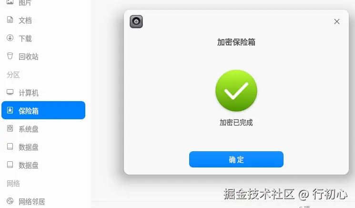This screenshot has height=208, width=355.
Task: Open the 下载 downloads folder icon
Action: pyautogui.click(x=10, y=38)
